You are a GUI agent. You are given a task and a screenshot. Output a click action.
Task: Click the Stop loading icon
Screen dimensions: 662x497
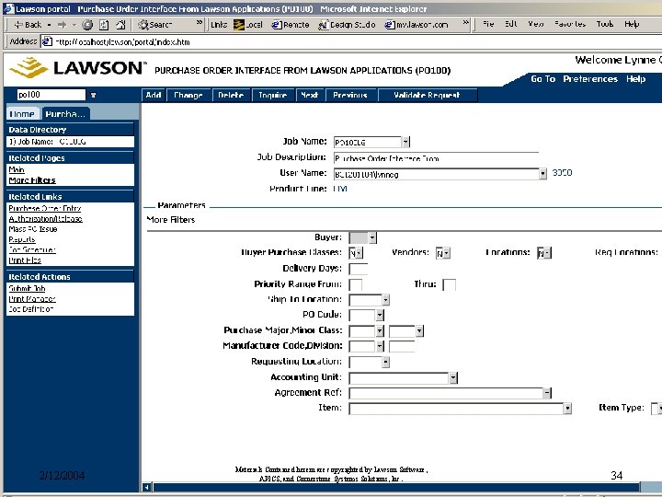[87, 25]
